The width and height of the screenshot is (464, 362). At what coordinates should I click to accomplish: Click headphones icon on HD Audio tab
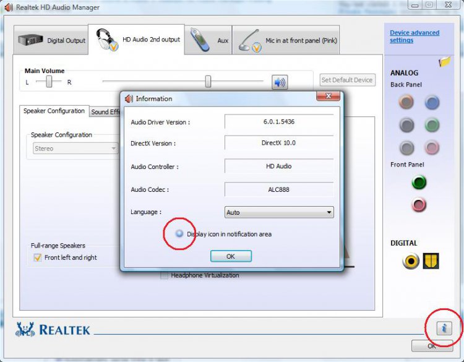(x=106, y=40)
